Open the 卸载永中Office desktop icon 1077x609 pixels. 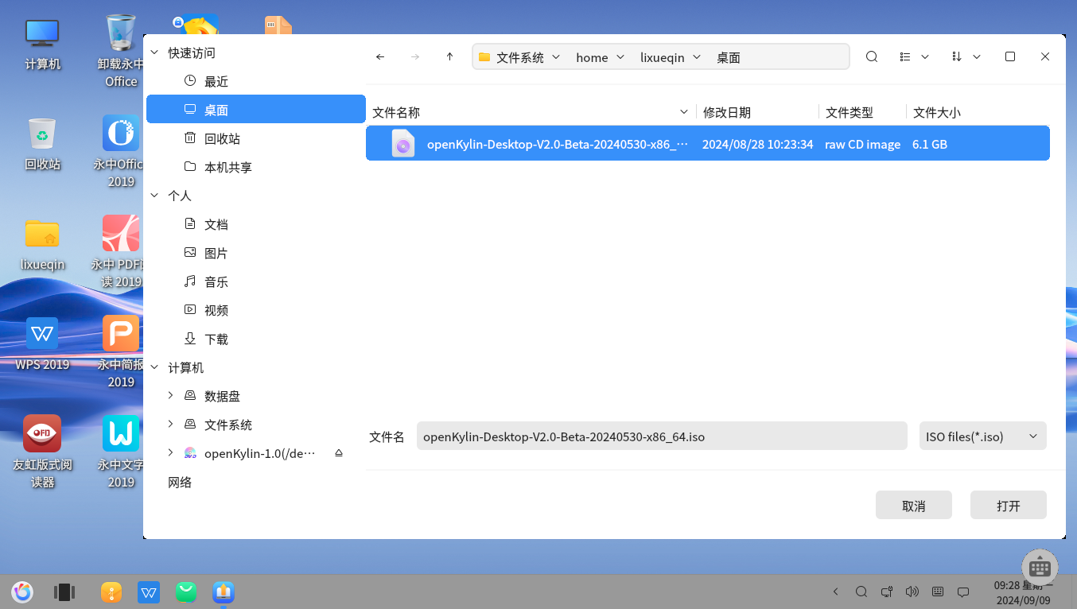click(121, 51)
